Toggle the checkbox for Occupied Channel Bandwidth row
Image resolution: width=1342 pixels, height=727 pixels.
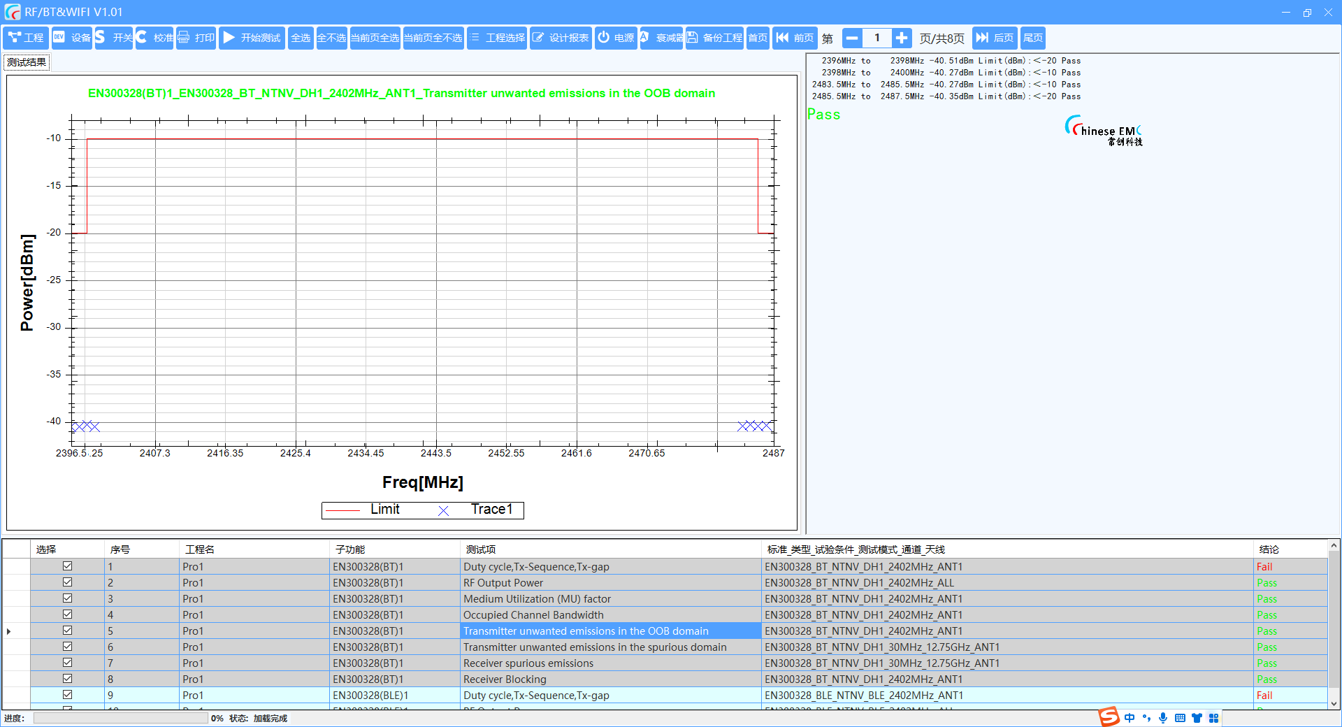click(x=68, y=614)
